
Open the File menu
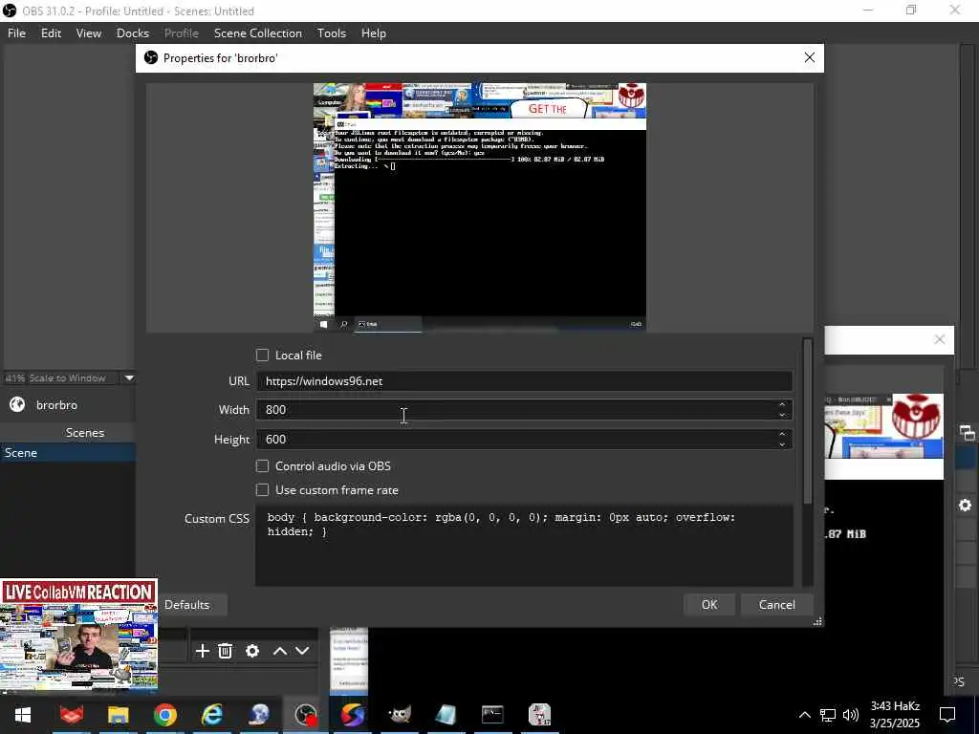(x=17, y=33)
